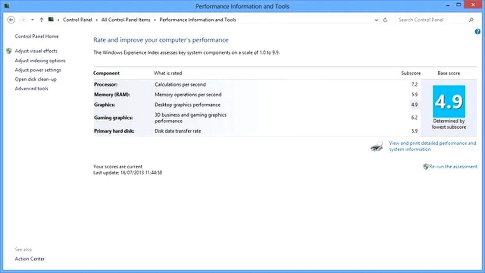Open Adjust power settings
The image size is (485, 273).
(x=38, y=70)
